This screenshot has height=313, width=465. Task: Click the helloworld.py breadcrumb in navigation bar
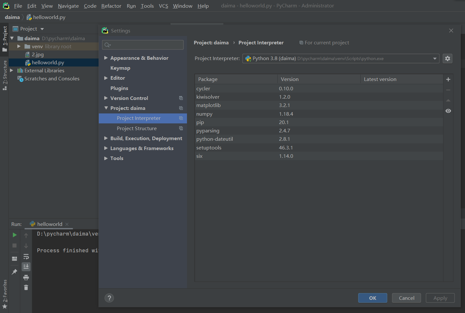pyautogui.click(x=46, y=17)
